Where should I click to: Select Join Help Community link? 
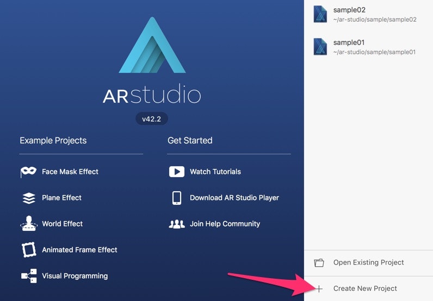point(225,224)
